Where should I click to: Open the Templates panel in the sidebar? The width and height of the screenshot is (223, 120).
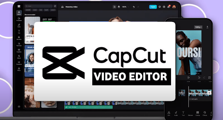point(19,19)
